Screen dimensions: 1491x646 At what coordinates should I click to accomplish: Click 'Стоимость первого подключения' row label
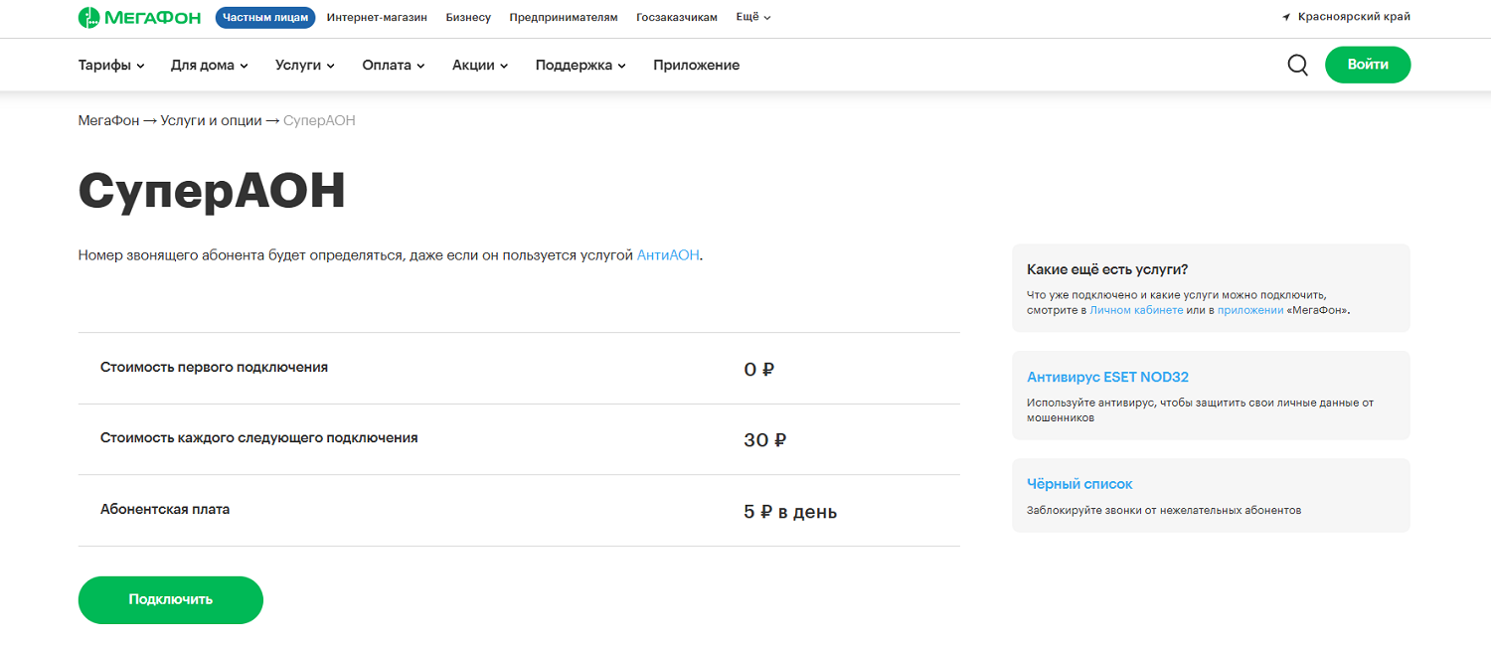click(214, 367)
